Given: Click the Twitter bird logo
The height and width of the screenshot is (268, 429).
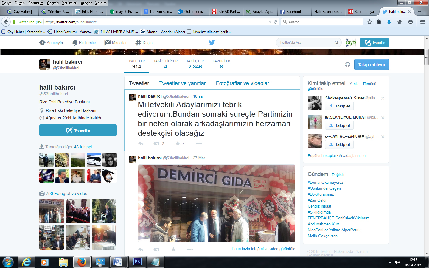Looking at the screenshot, I should pyautogui.click(x=212, y=43).
